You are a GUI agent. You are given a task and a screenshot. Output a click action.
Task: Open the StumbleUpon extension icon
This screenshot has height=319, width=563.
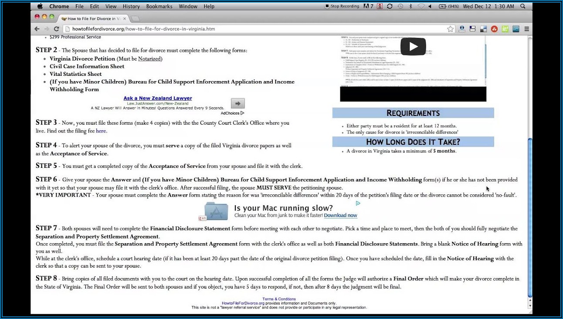pyautogui.click(x=494, y=29)
